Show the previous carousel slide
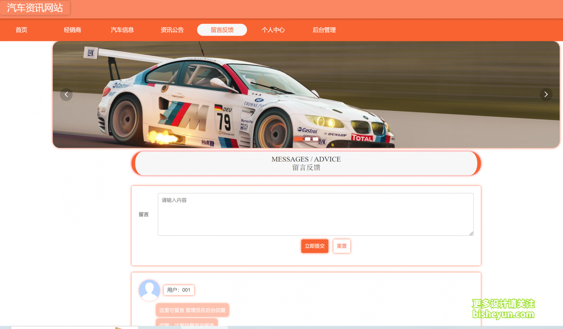563x329 pixels. (x=66, y=94)
